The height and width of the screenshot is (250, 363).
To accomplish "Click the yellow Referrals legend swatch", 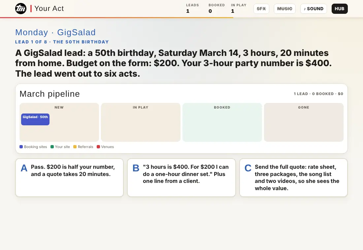I will (x=75, y=147).
